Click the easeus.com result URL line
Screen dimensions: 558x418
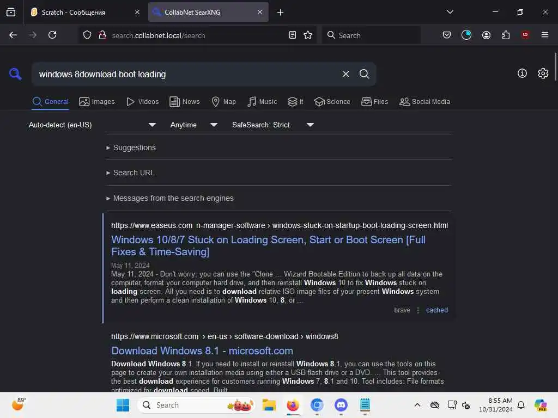pyautogui.click(x=280, y=225)
